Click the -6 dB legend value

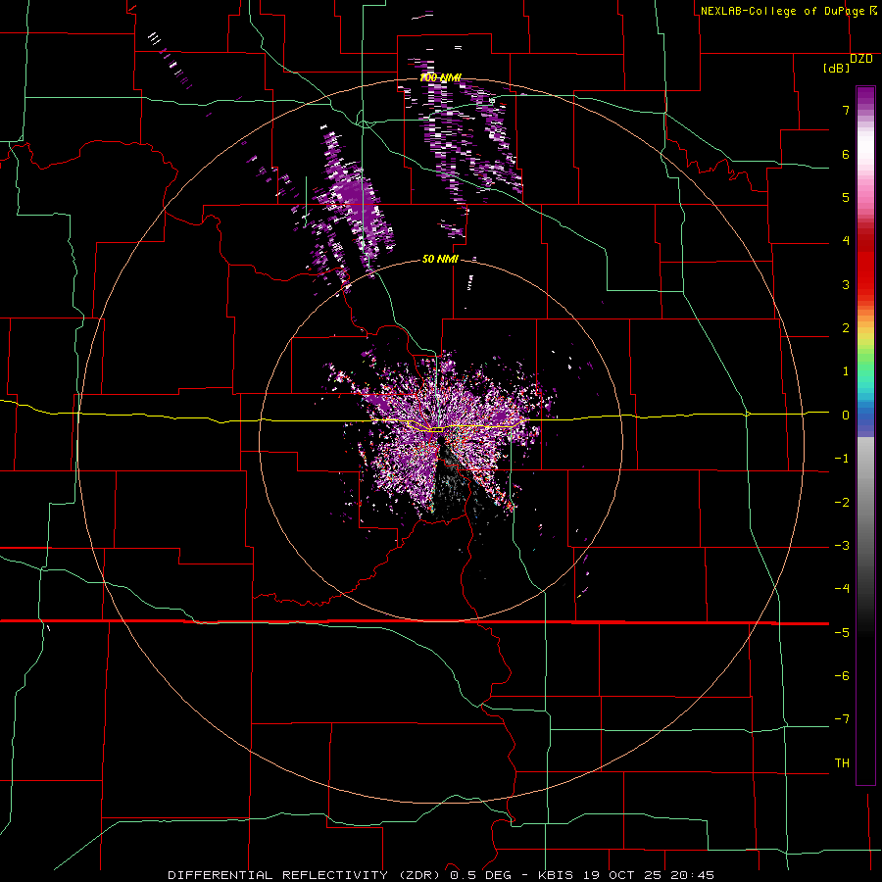click(x=842, y=676)
